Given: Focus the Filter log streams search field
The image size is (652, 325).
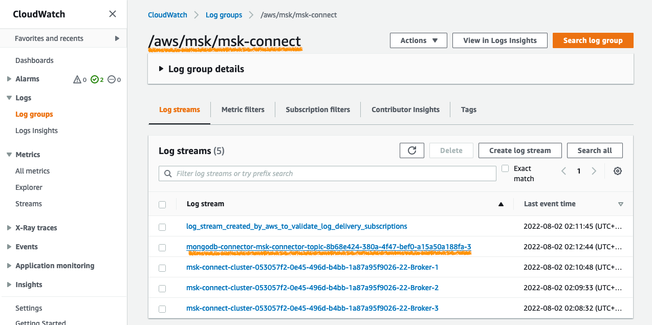Looking at the screenshot, I should click(x=328, y=174).
